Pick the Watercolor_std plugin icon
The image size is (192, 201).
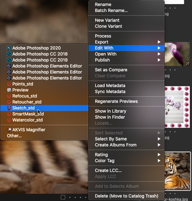click(9, 120)
